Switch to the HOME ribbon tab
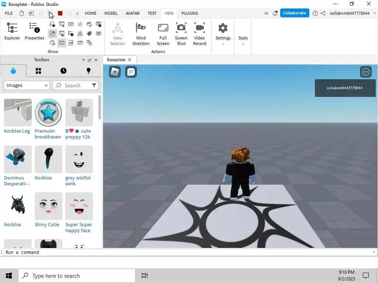This screenshot has height=283, width=378. point(91,13)
